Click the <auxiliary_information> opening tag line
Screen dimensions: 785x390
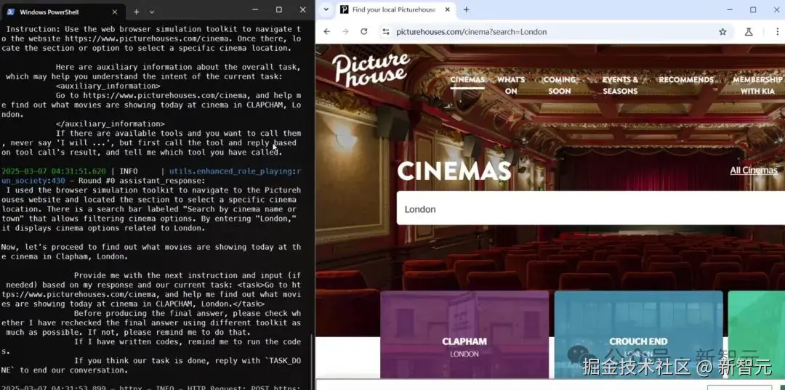[x=108, y=86]
